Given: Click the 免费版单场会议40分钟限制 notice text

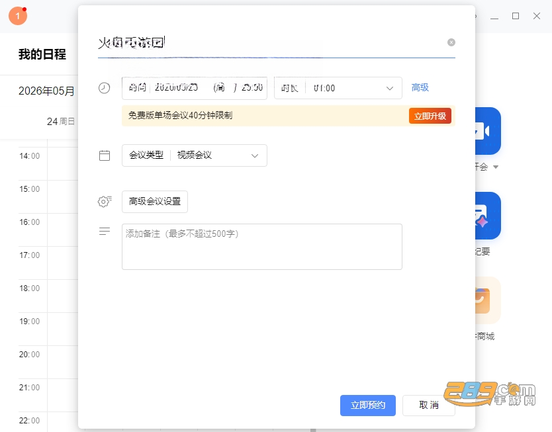Looking at the screenshot, I should [x=180, y=115].
